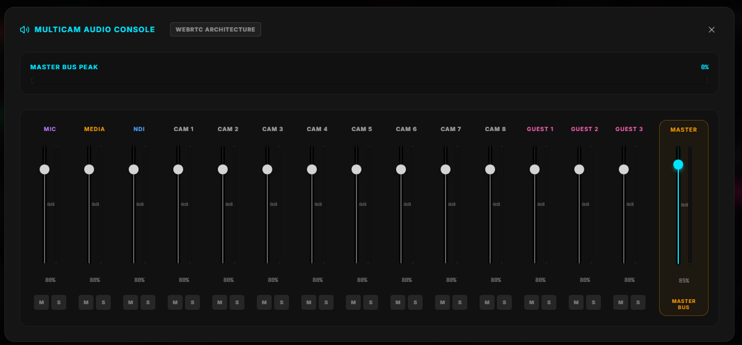Mute the CAM 5 channel
Viewport: 742px width, 345px height.
click(x=353, y=302)
